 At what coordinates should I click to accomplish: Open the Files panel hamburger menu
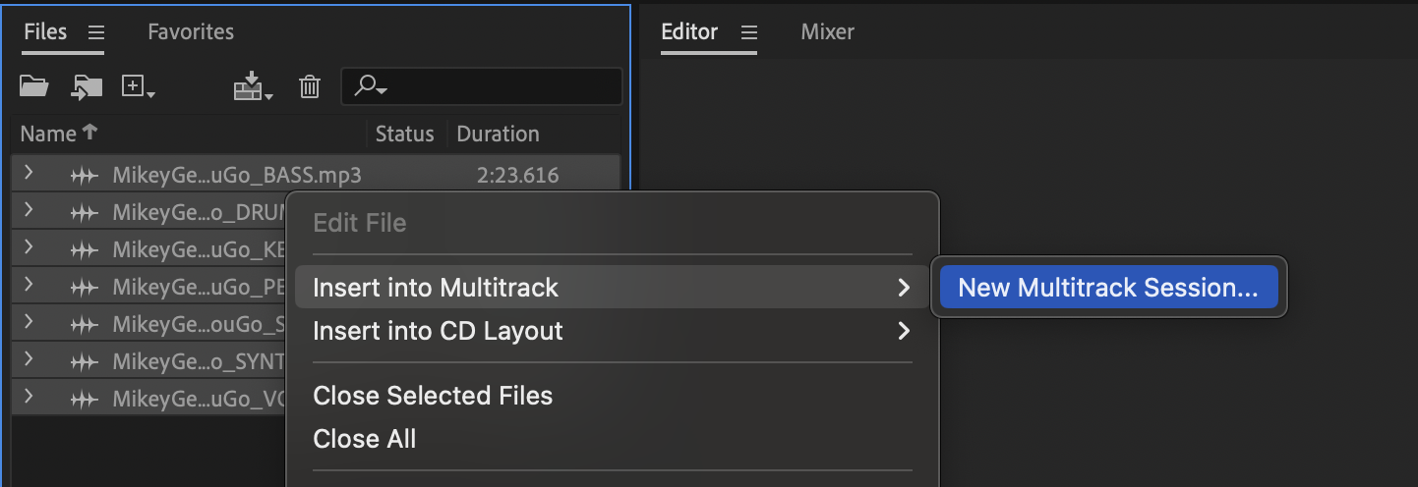click(x=96, y=32)
